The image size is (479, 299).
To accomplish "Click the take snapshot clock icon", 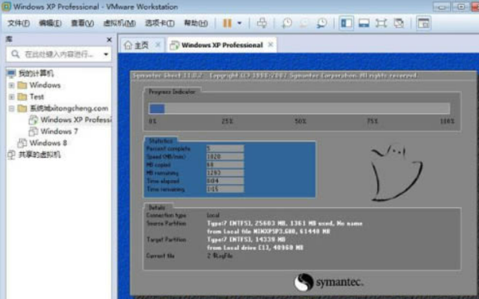I will click(287, 23).
